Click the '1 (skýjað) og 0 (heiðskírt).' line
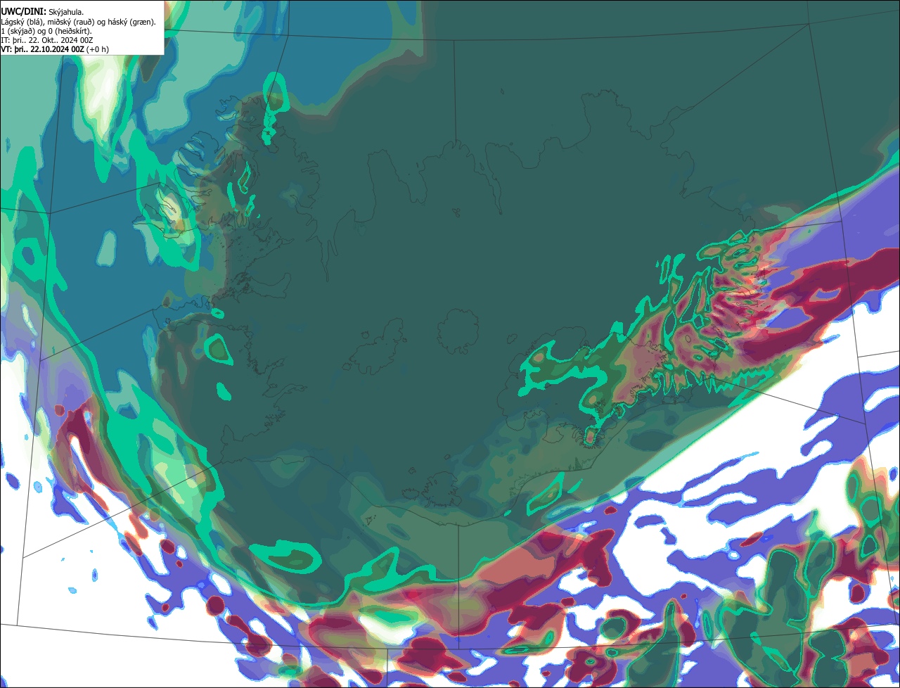 coord(46,31)
